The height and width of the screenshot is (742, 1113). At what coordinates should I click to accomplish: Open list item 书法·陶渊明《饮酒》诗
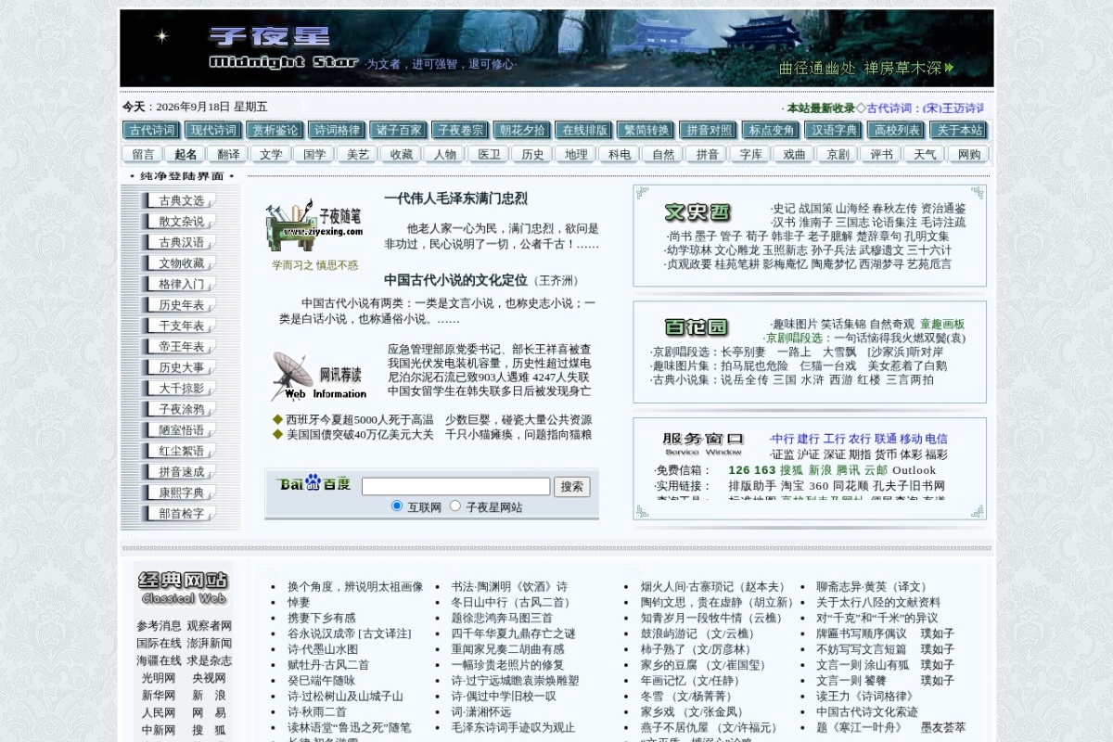pos(509,587)
